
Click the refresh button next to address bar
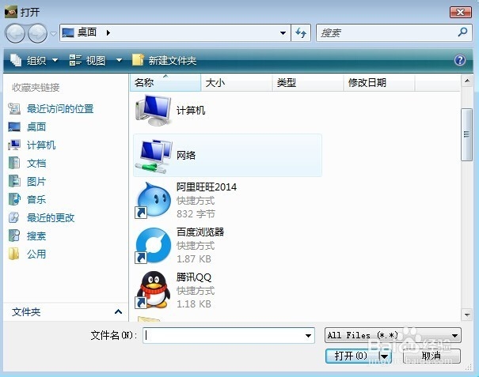click(301, 32)
